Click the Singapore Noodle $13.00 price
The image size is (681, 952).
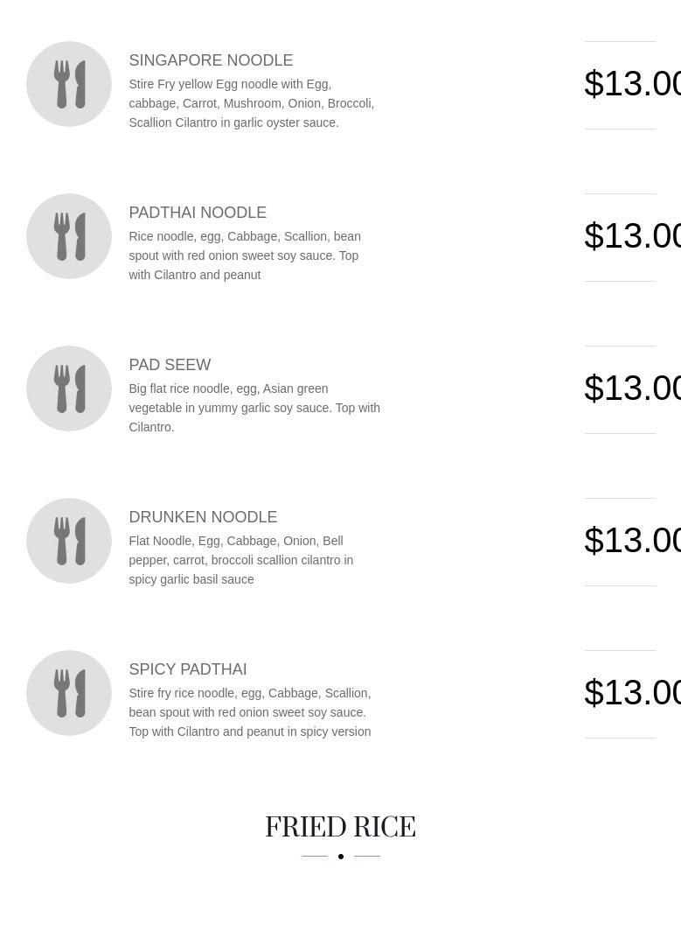(x=633, y=84)
